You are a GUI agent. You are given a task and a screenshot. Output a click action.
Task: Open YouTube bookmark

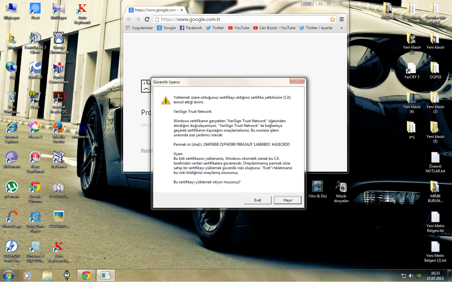[239, 28]
